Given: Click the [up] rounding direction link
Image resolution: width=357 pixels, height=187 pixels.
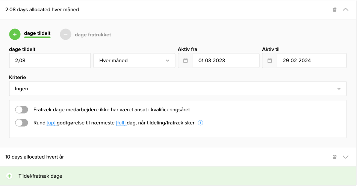Looking at the screenshot, I should pos(51,123).
